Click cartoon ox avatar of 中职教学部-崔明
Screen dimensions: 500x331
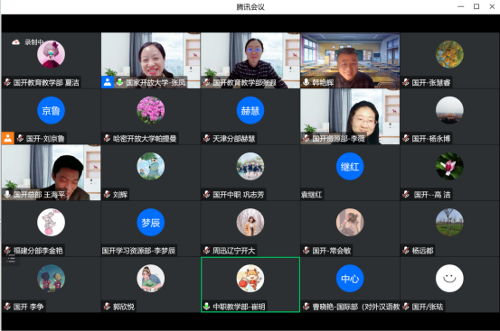(250, 278)
